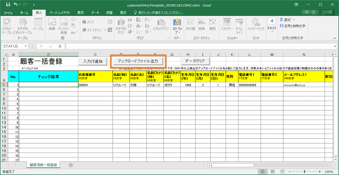Click the データクリア button
Screen dimensions: 339x175
[195, 61]
